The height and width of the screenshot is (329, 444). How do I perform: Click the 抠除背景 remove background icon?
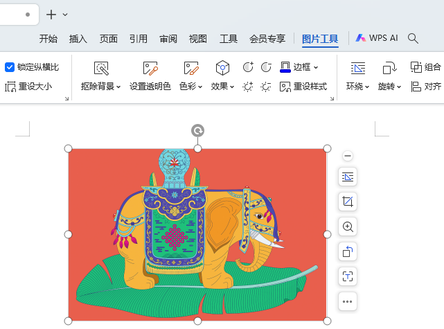101,68
